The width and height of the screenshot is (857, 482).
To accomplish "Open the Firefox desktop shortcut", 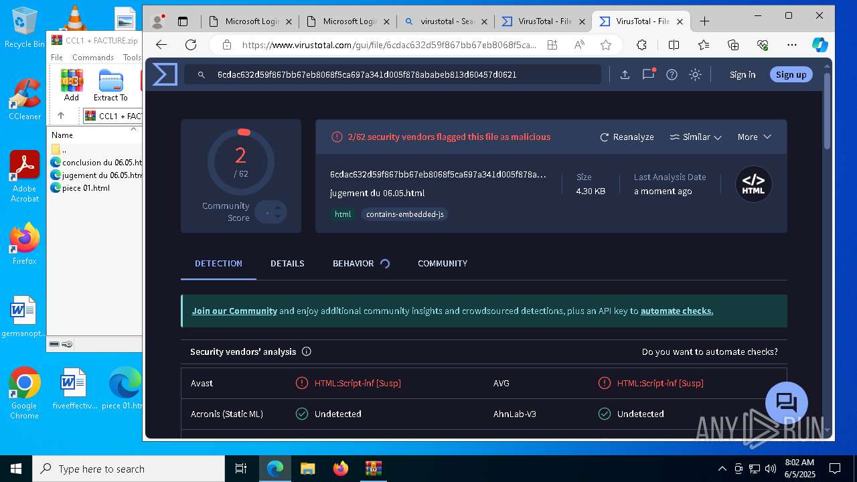I will [25, 244].
